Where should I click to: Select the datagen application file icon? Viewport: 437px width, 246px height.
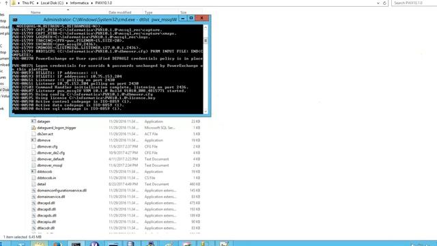33,122
